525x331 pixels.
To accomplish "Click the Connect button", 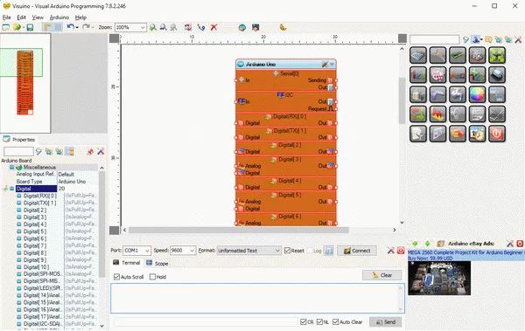I will (x=357, y=251).
